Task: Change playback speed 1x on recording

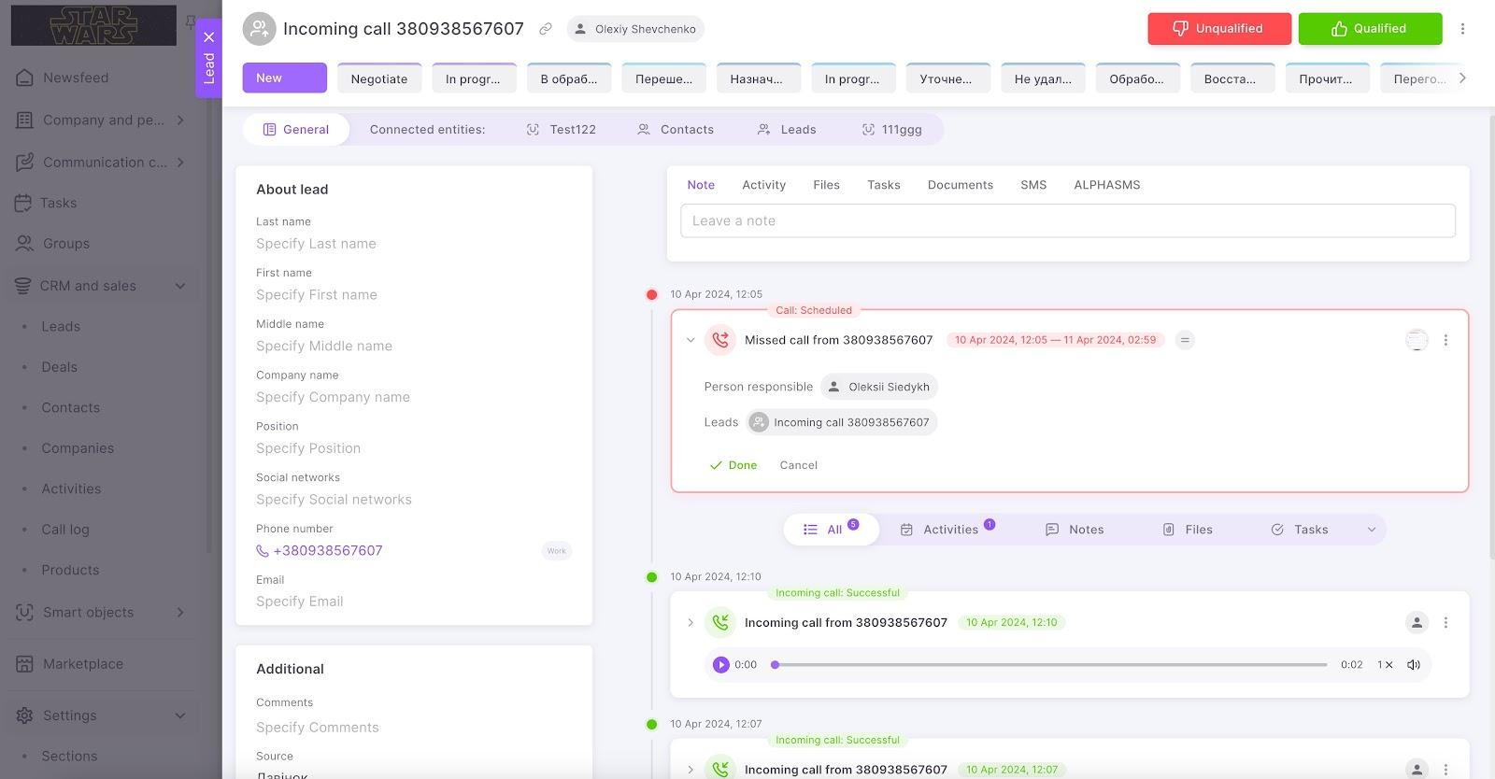Action: point(1385,665)
